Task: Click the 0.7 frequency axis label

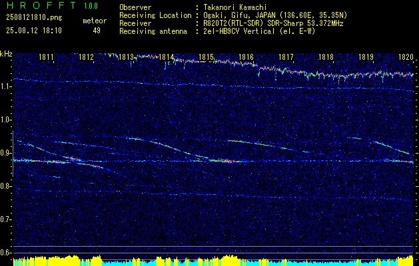Action: click(5, 219)
